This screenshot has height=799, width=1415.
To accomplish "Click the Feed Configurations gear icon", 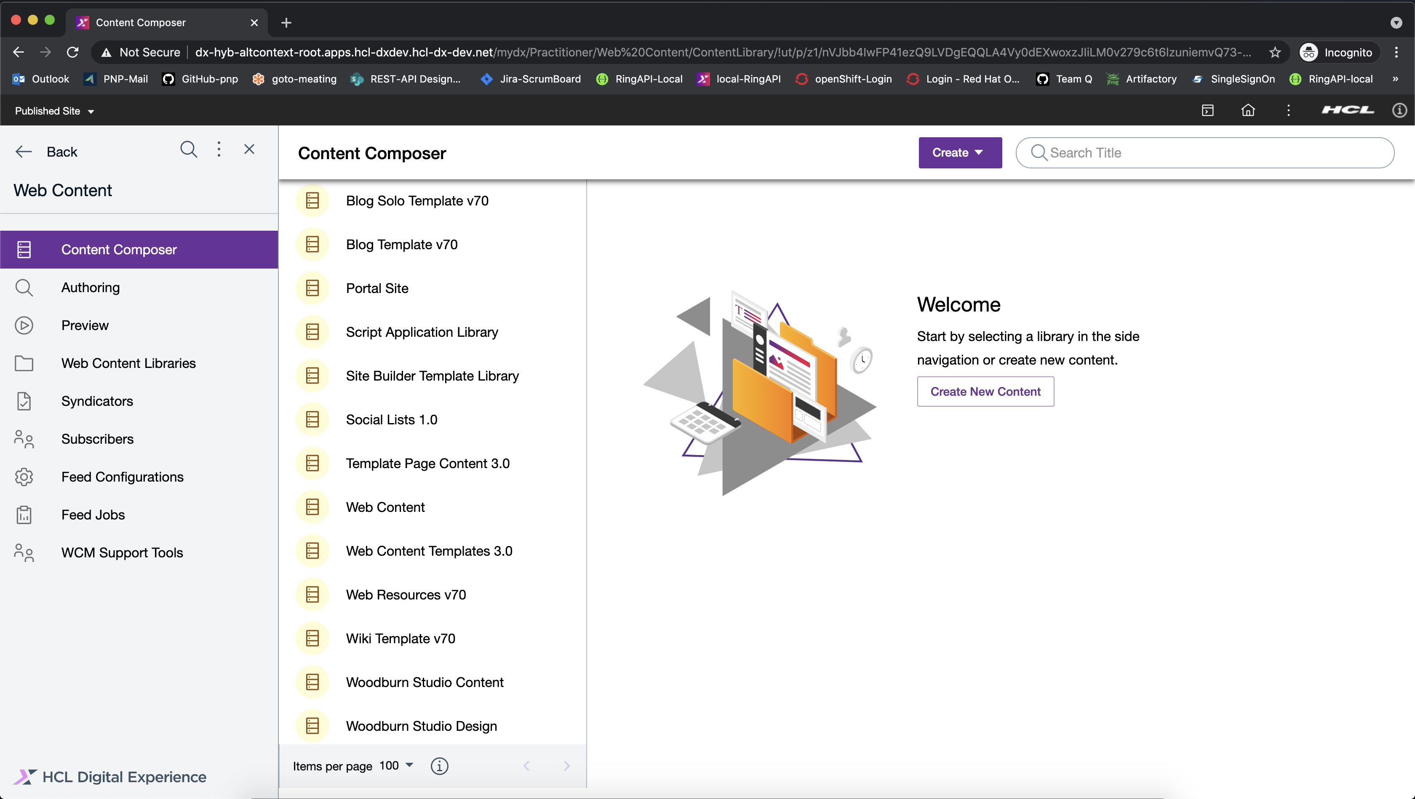I will [24, 477].
